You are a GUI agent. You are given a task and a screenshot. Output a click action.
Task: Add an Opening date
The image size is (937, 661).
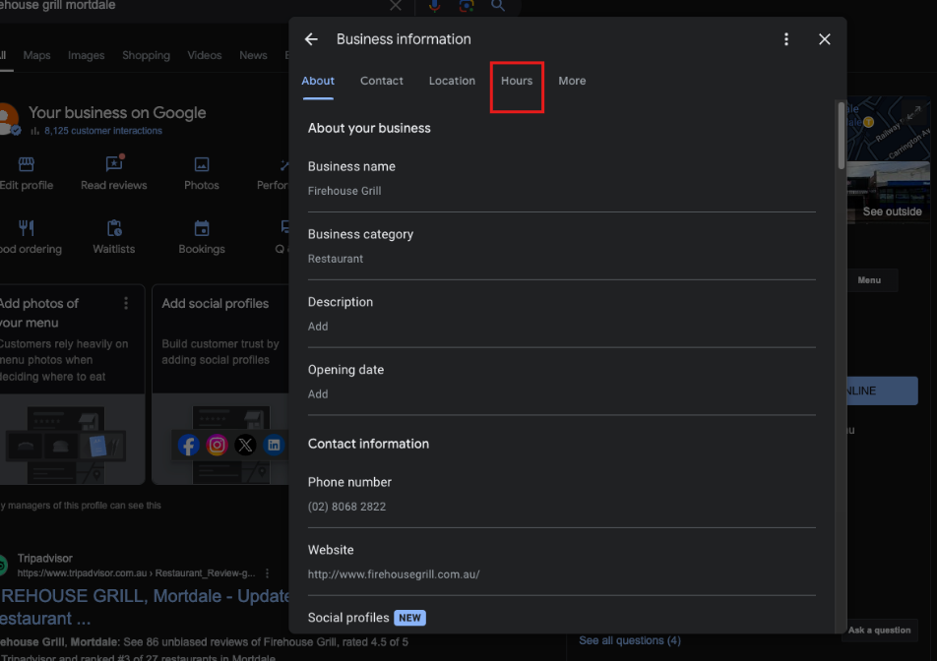tap(561, 382)
